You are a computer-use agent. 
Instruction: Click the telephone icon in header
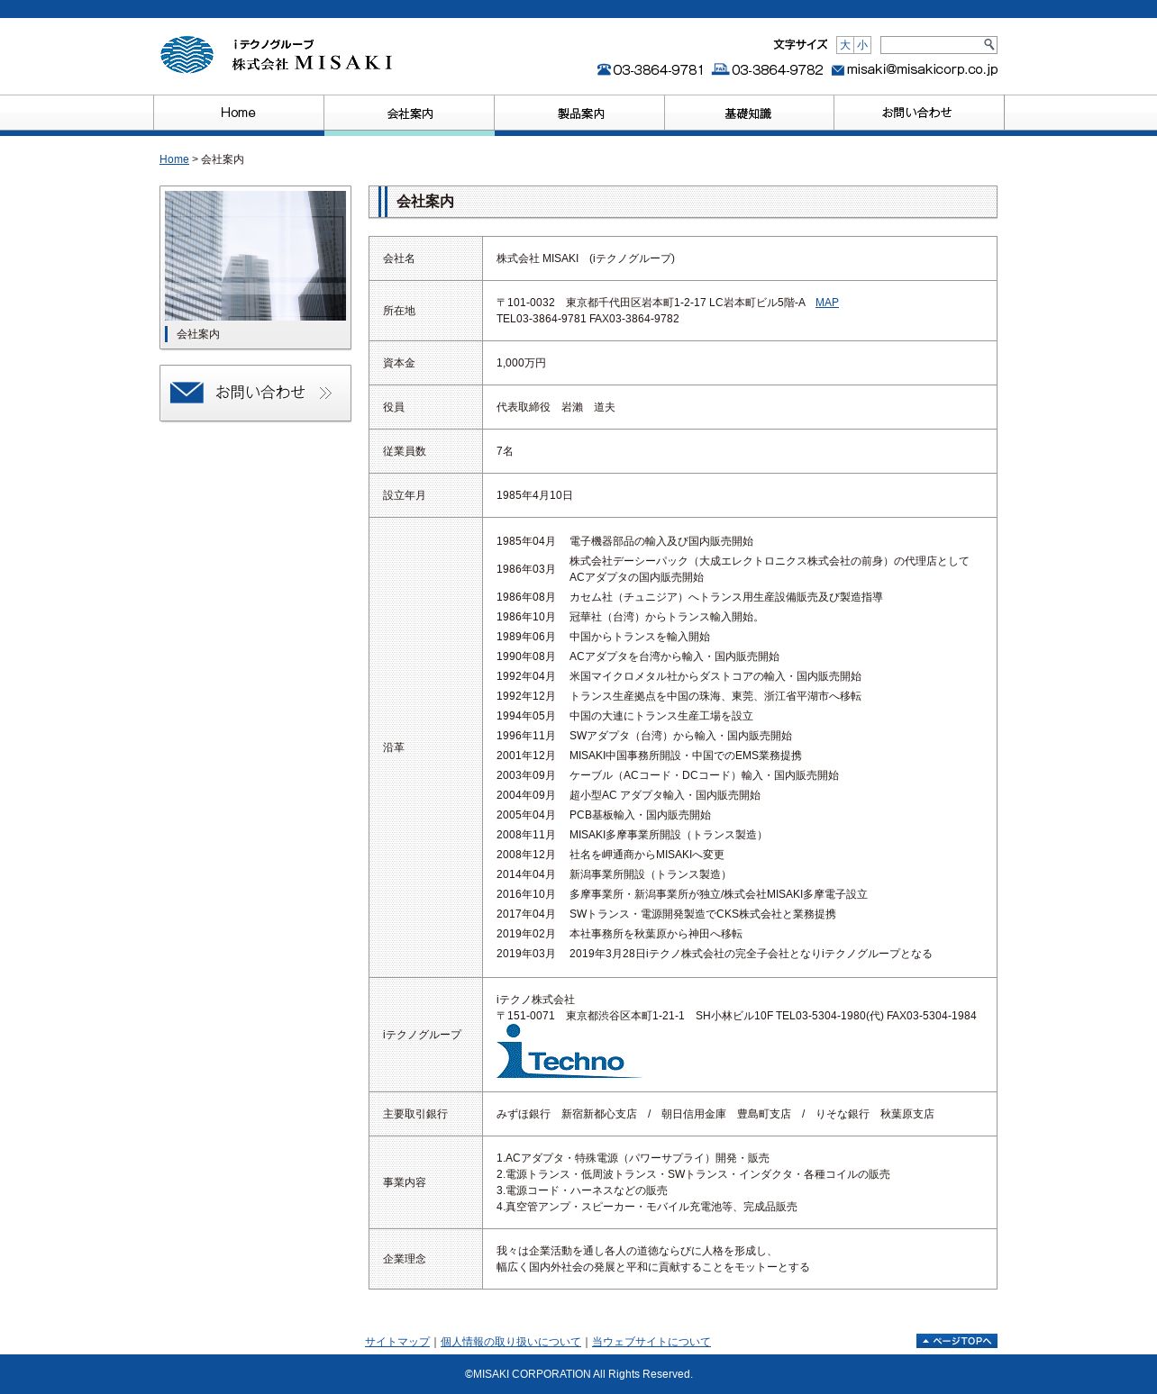coord(604,69)
